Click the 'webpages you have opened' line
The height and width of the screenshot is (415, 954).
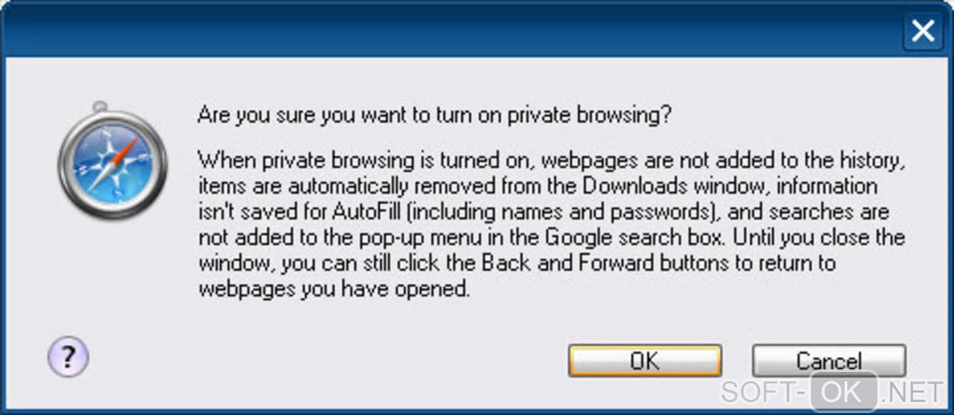(335, 289)
